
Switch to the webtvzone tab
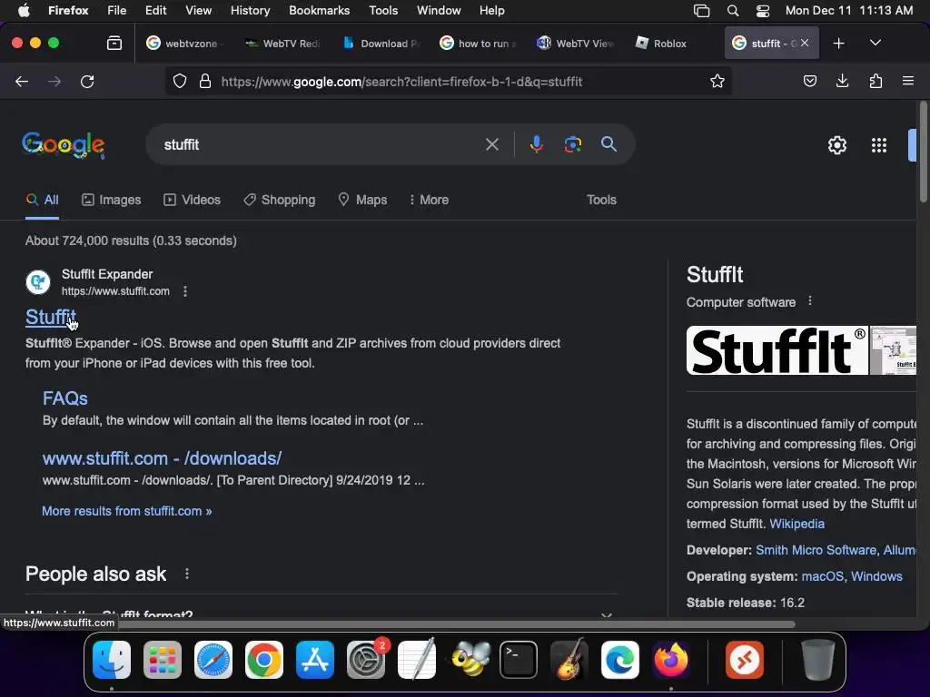pos(185,44)
